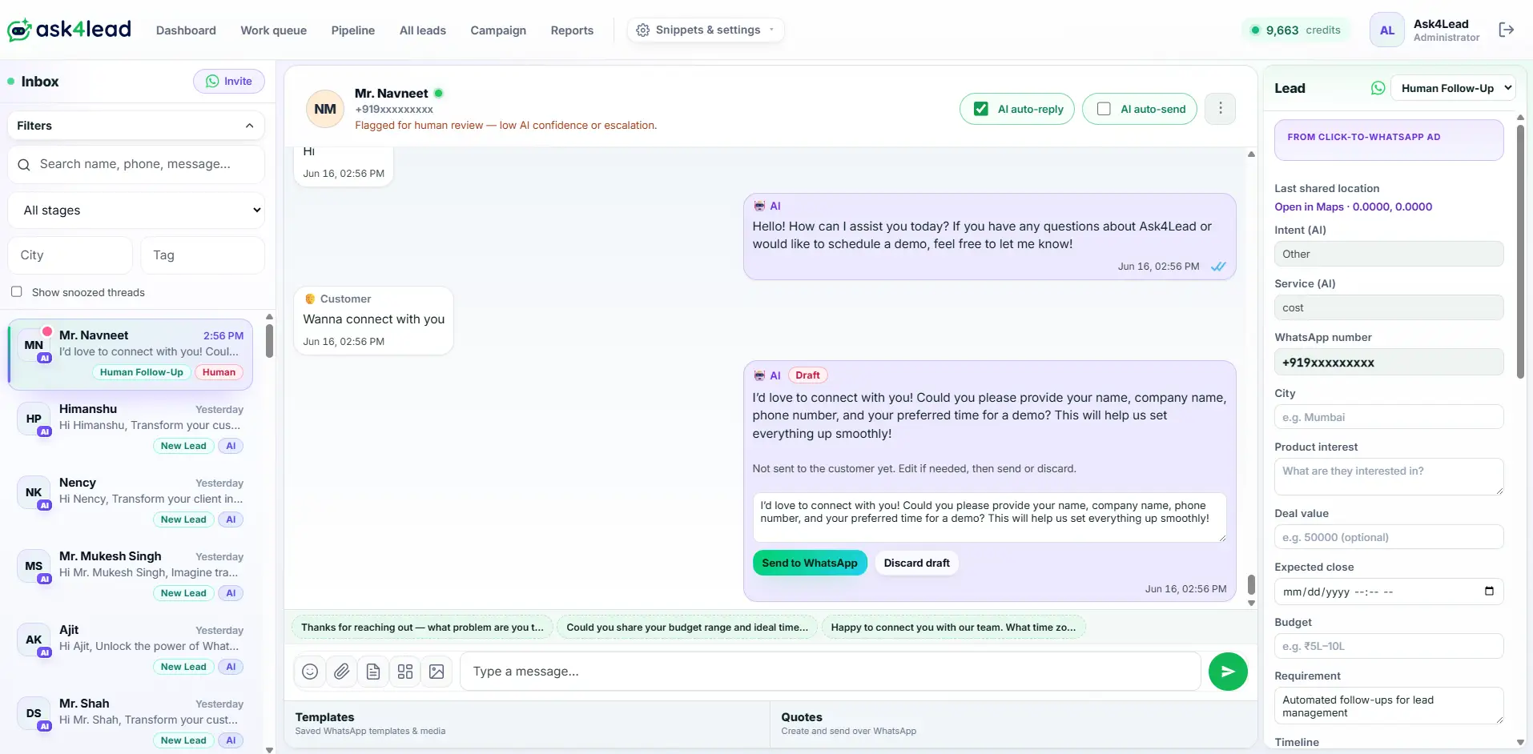Select the 'Could you share your budget' quick reply

(687, 628)
